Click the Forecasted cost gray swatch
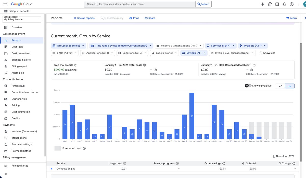Image resolution: width=306 pixels, height=178 pixels. [58, 148]
